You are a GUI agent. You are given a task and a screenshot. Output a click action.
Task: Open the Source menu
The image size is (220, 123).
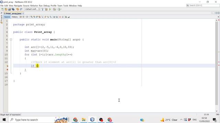coord(26,6)
